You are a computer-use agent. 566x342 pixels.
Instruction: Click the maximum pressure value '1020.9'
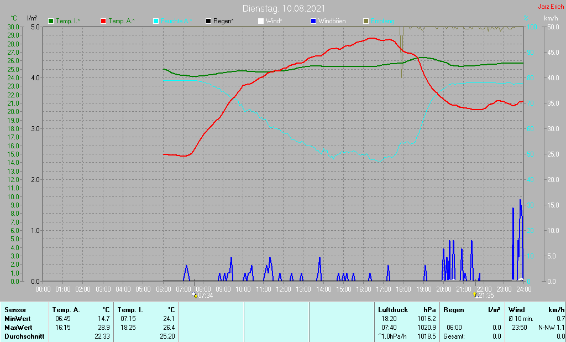[427, 327]
